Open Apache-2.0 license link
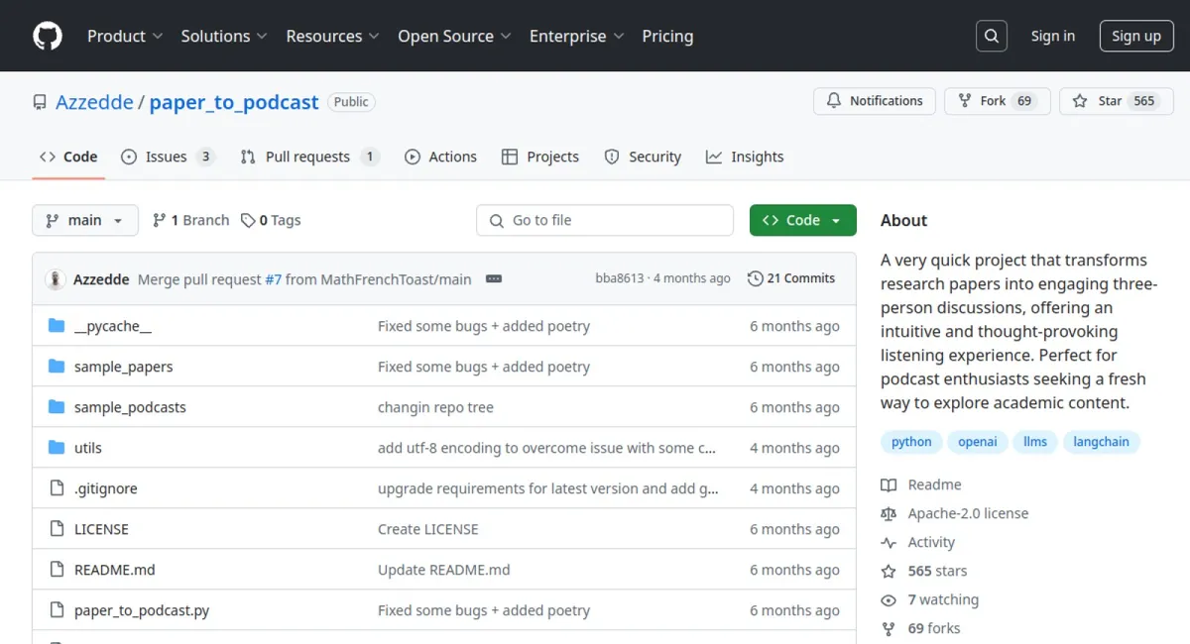 point(955,513)
